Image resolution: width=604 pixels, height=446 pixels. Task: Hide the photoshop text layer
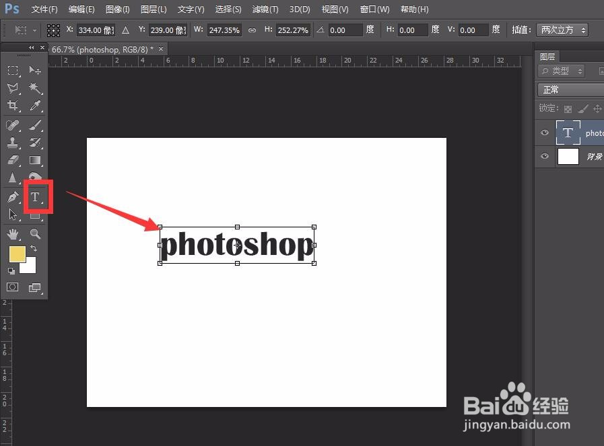544,133
